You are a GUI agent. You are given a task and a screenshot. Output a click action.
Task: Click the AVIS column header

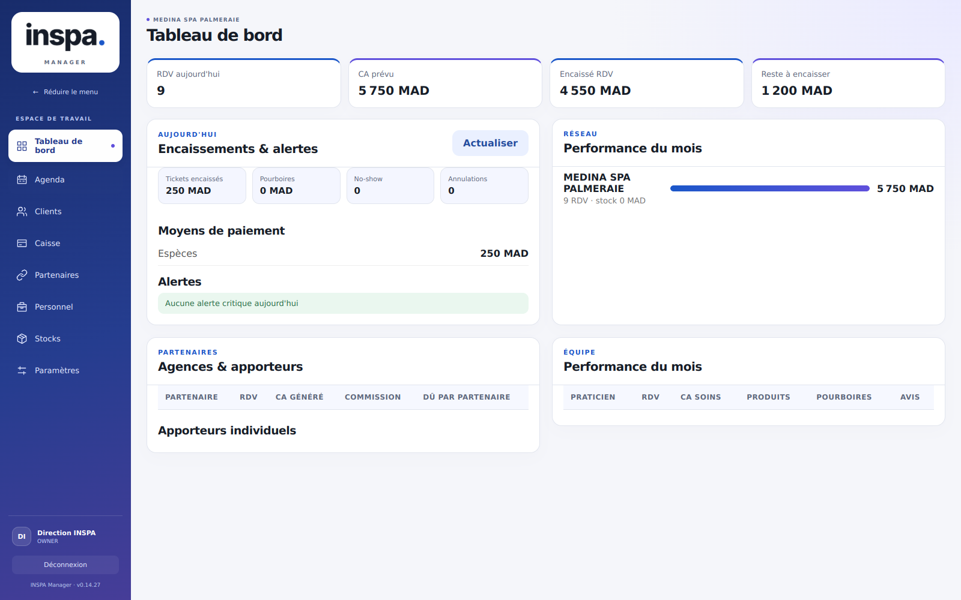(x=910, y=397)
